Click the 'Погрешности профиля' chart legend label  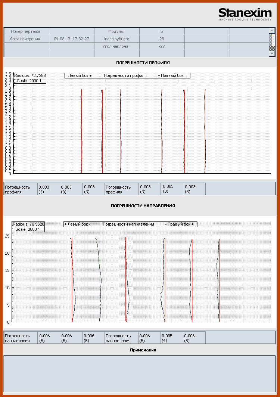(x=125, y=75)
